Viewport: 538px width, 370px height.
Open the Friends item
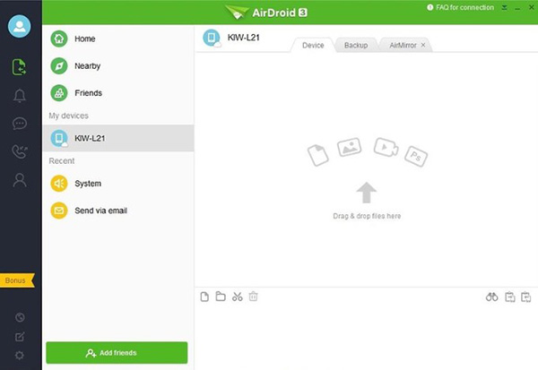tap(118, 93)
